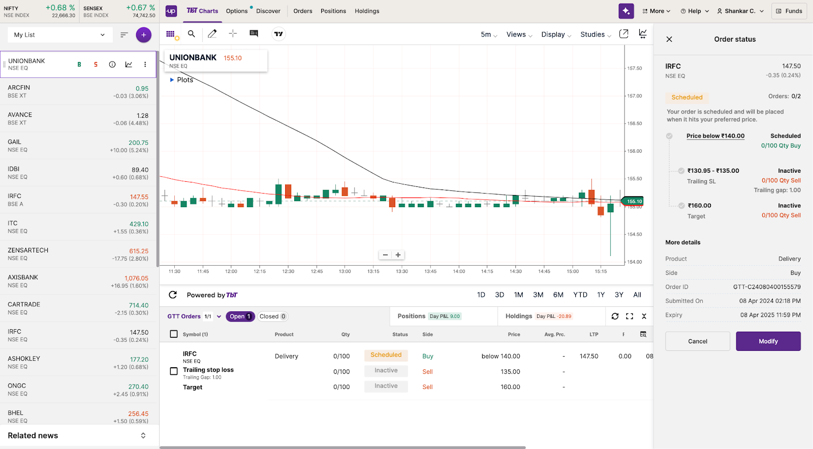Click the Modify order button
The height and width of the screenshot is (449, 813).
pos(768,341)
